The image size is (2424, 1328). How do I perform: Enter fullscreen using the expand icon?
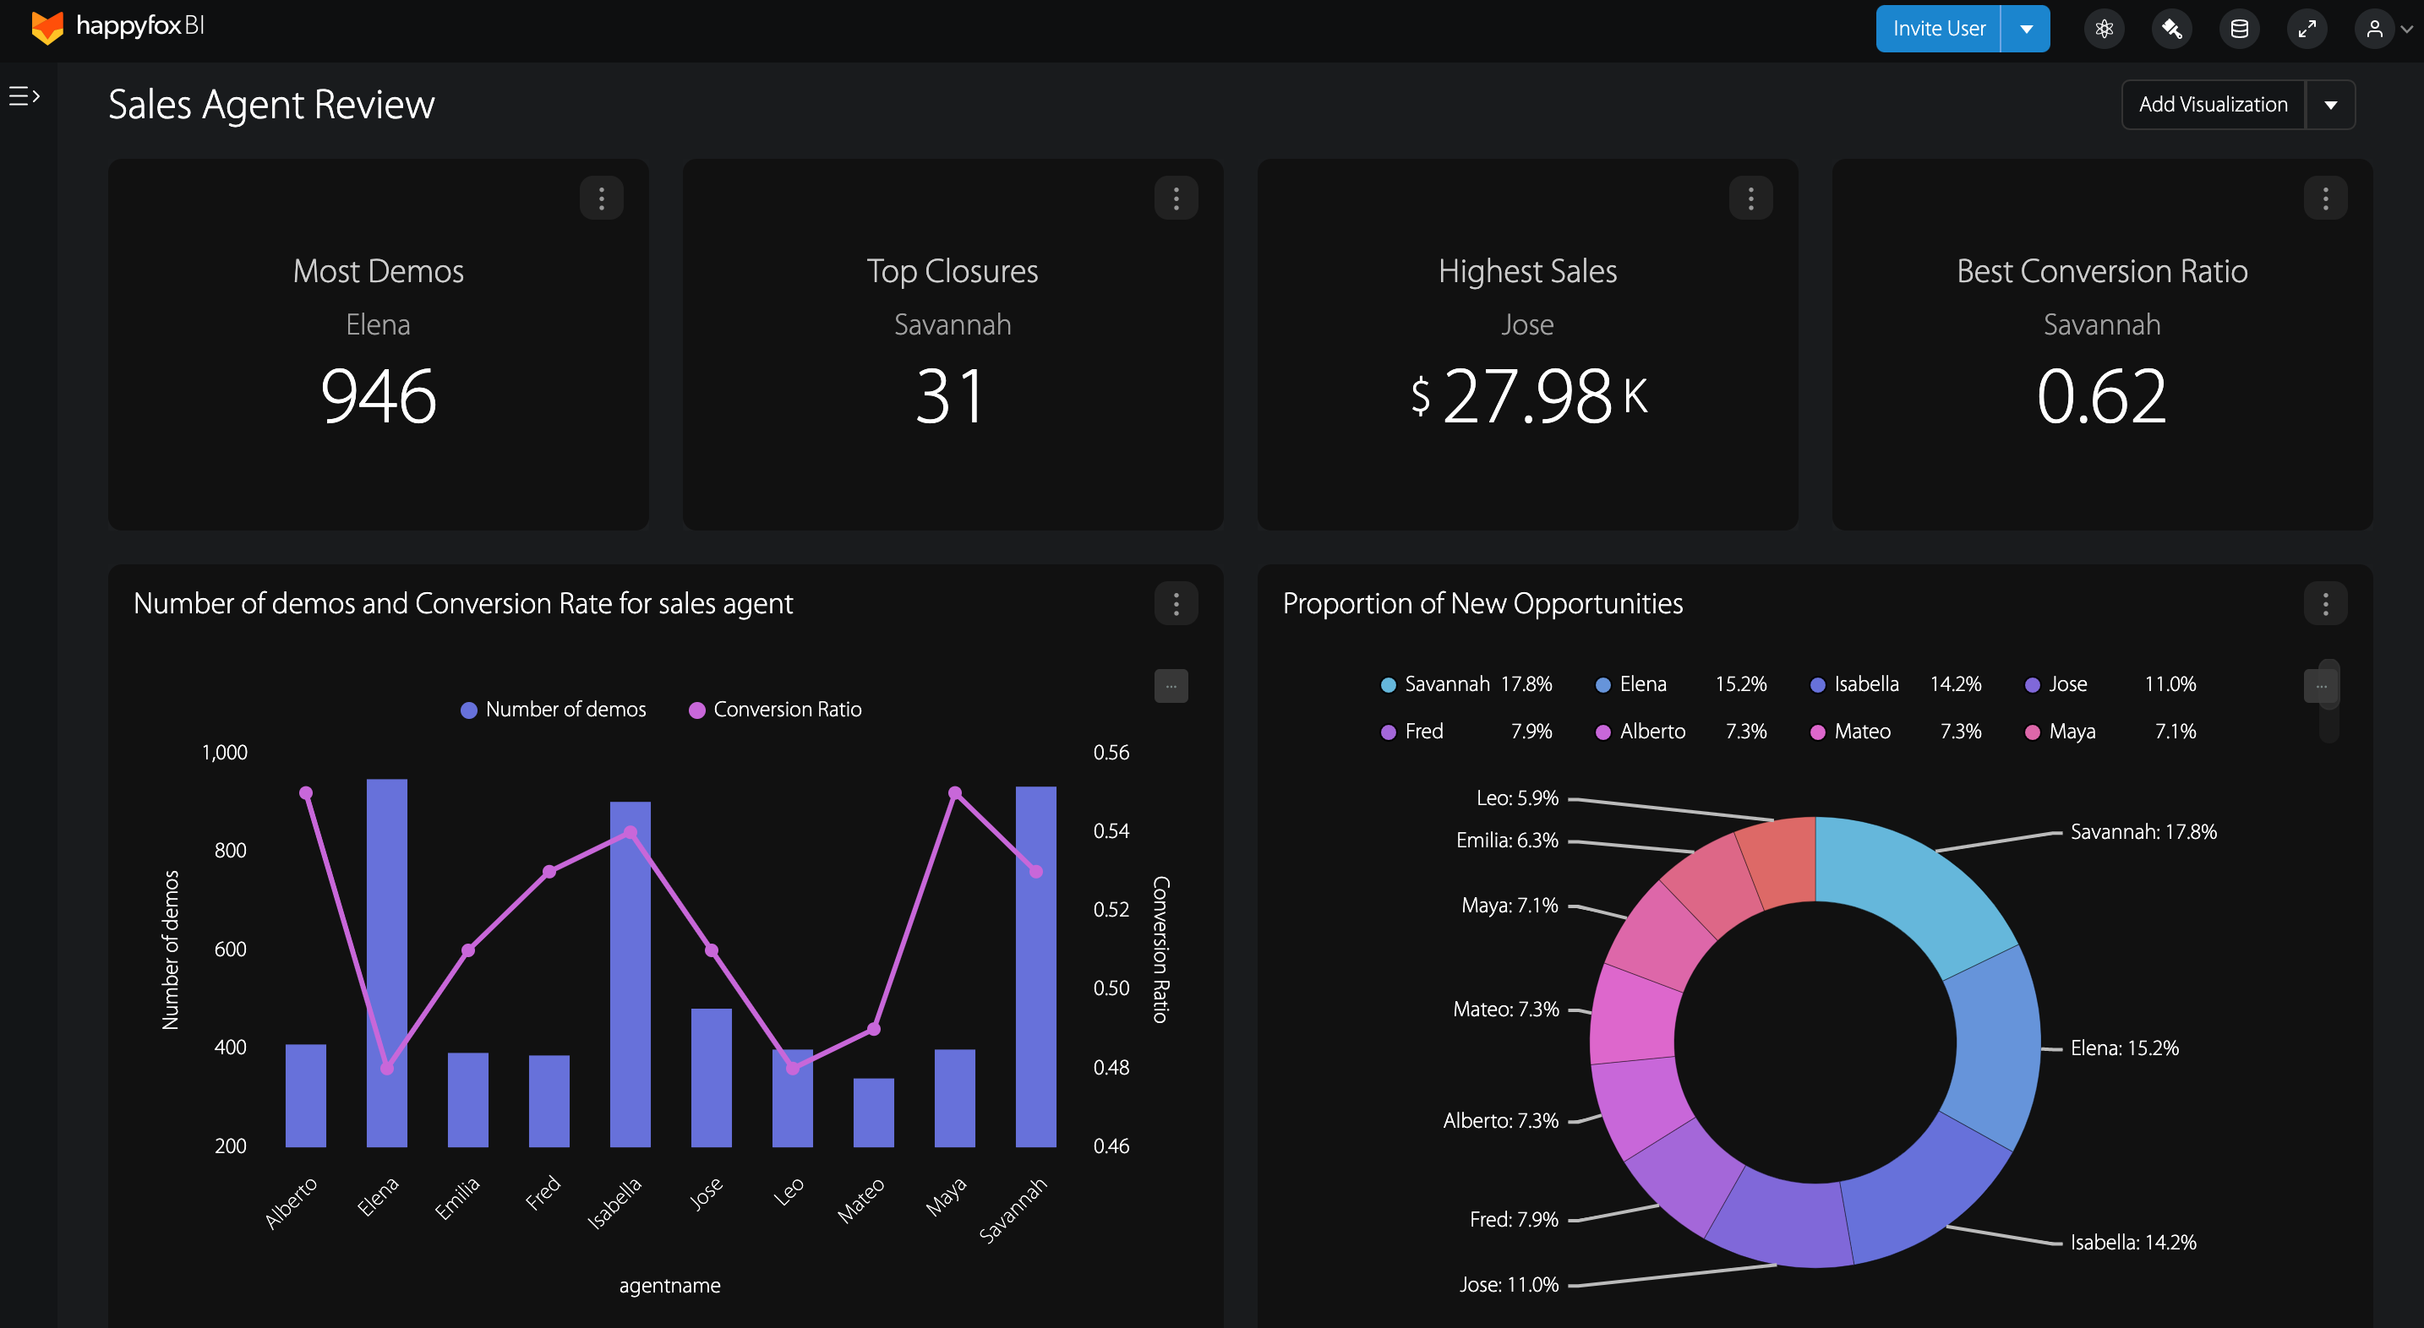tap(2307, 28)
